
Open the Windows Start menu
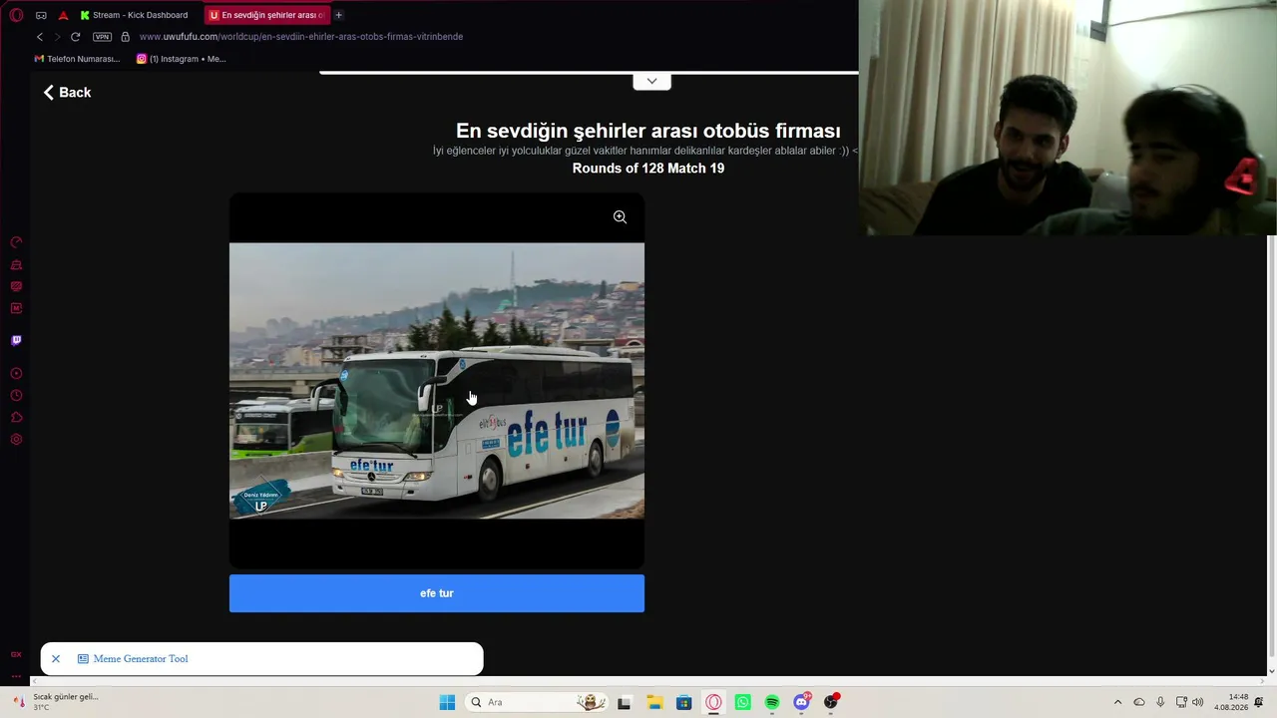tap(447, 702)
